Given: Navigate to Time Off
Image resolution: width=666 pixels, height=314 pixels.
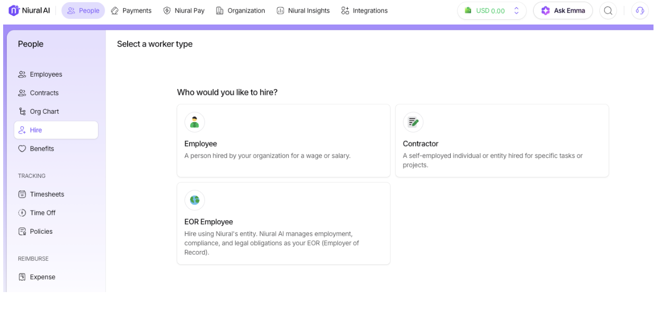Looking at the screenshot, I should (42, 213).
